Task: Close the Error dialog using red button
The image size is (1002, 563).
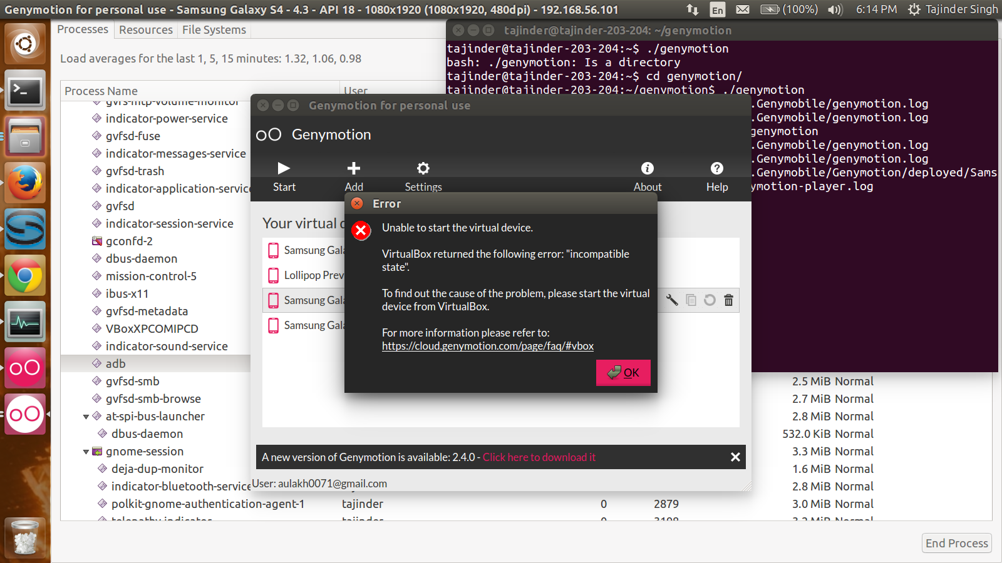Action: pos(357,203)
